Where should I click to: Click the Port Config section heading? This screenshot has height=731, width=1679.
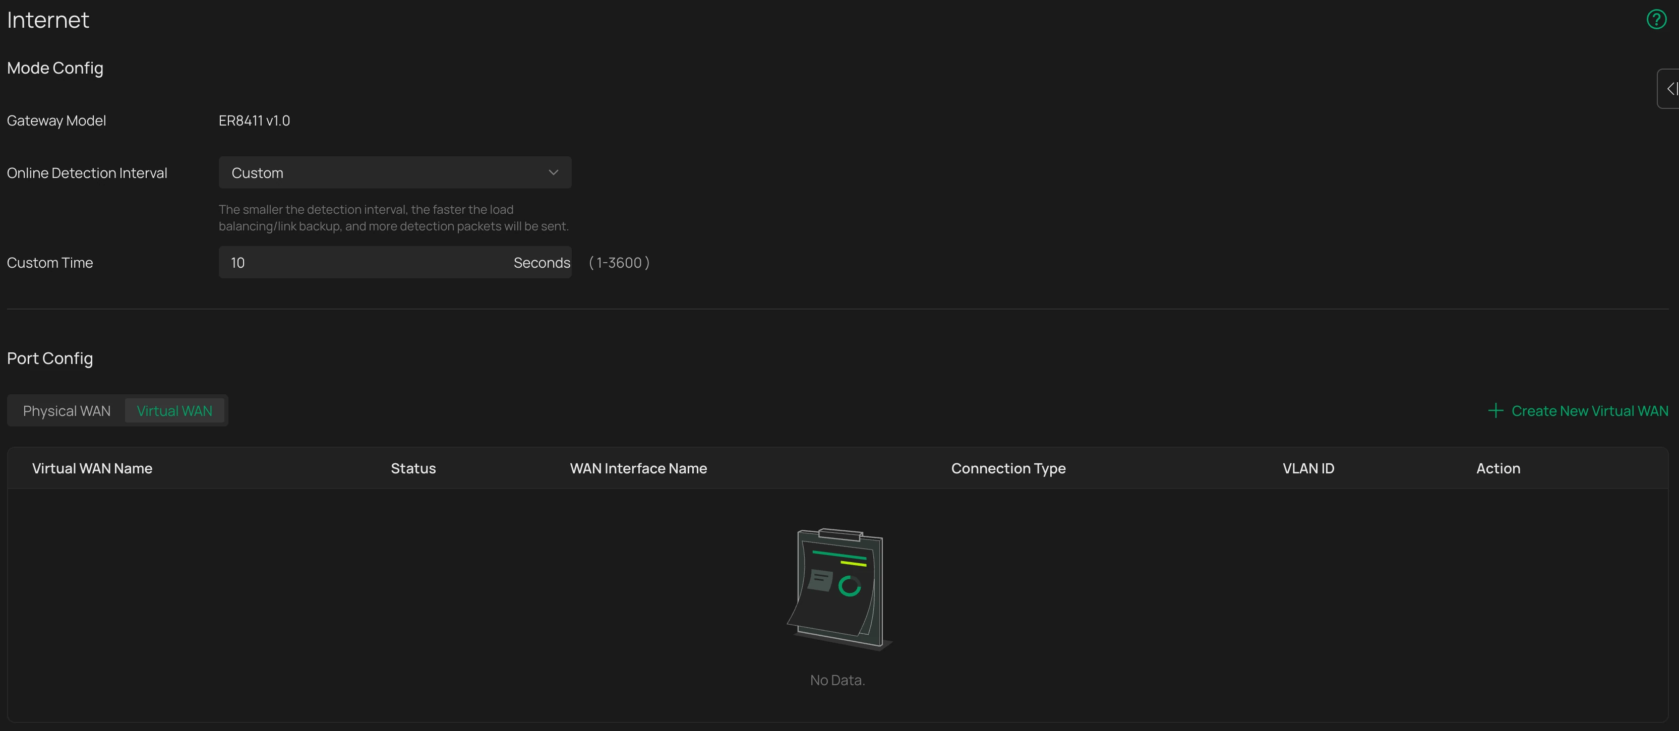[x=49, y=358]
